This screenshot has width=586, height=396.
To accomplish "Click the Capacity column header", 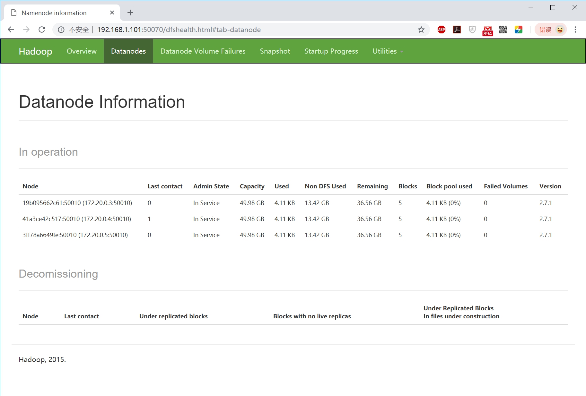I will coord(252,186).
